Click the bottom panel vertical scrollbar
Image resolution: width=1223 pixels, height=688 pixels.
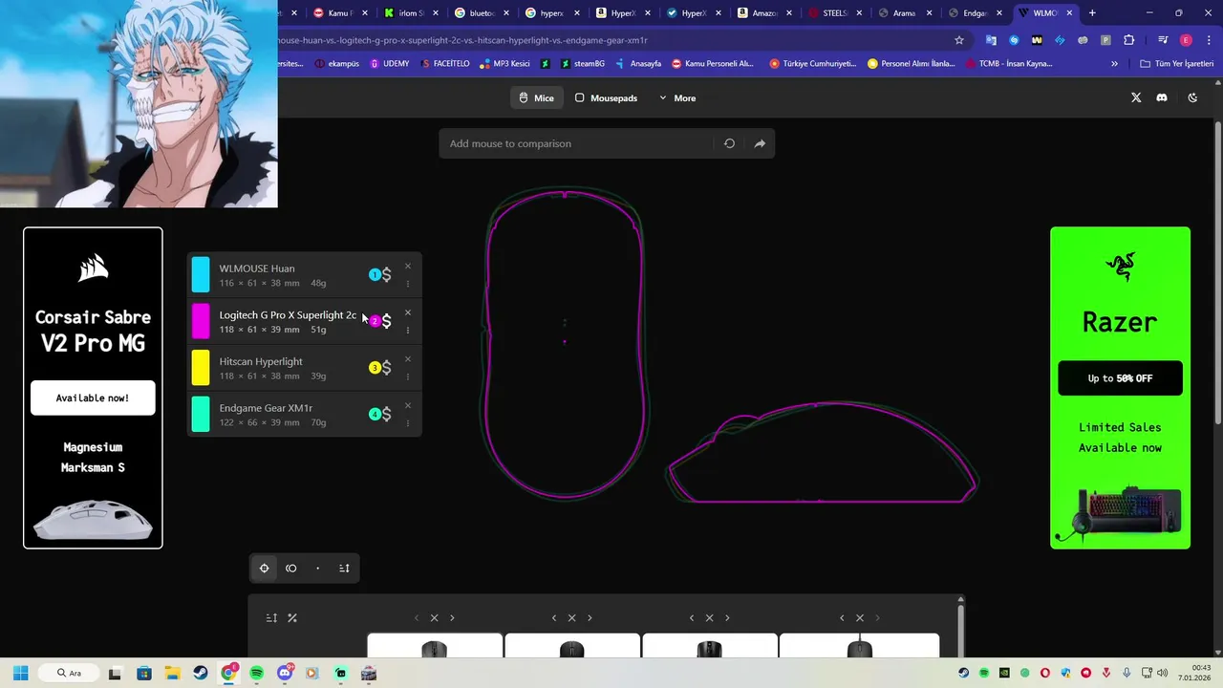click(x=960, y=629)
